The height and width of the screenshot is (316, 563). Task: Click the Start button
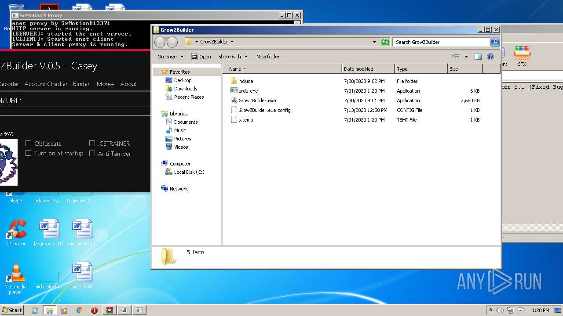coord(12,310)
